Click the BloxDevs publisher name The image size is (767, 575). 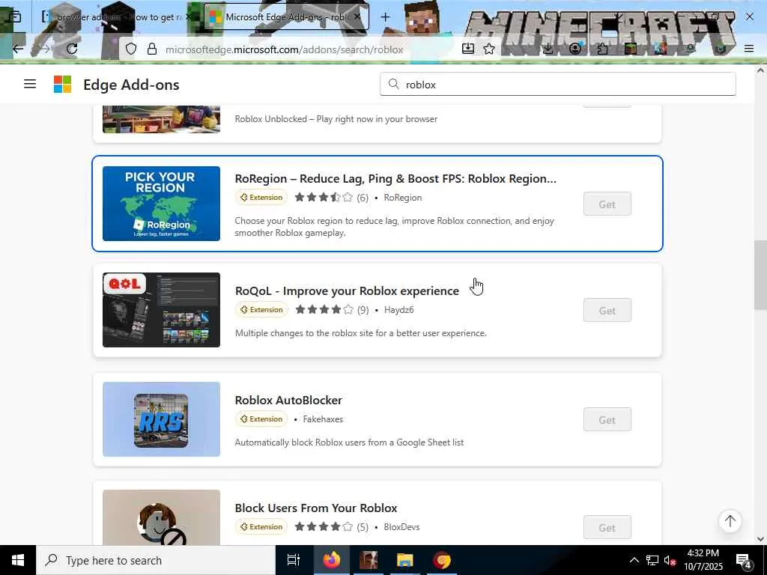(401, 527)
